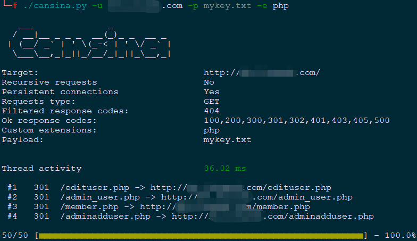Click the yellow progress bar
Image resolution: width=417 pixels, height=241 pixels.
pyautogui.click(x=201, y=235)
